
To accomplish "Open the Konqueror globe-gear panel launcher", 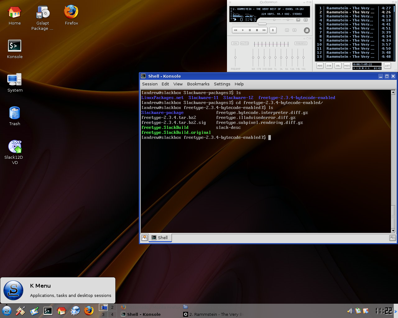I will [75, 311].
